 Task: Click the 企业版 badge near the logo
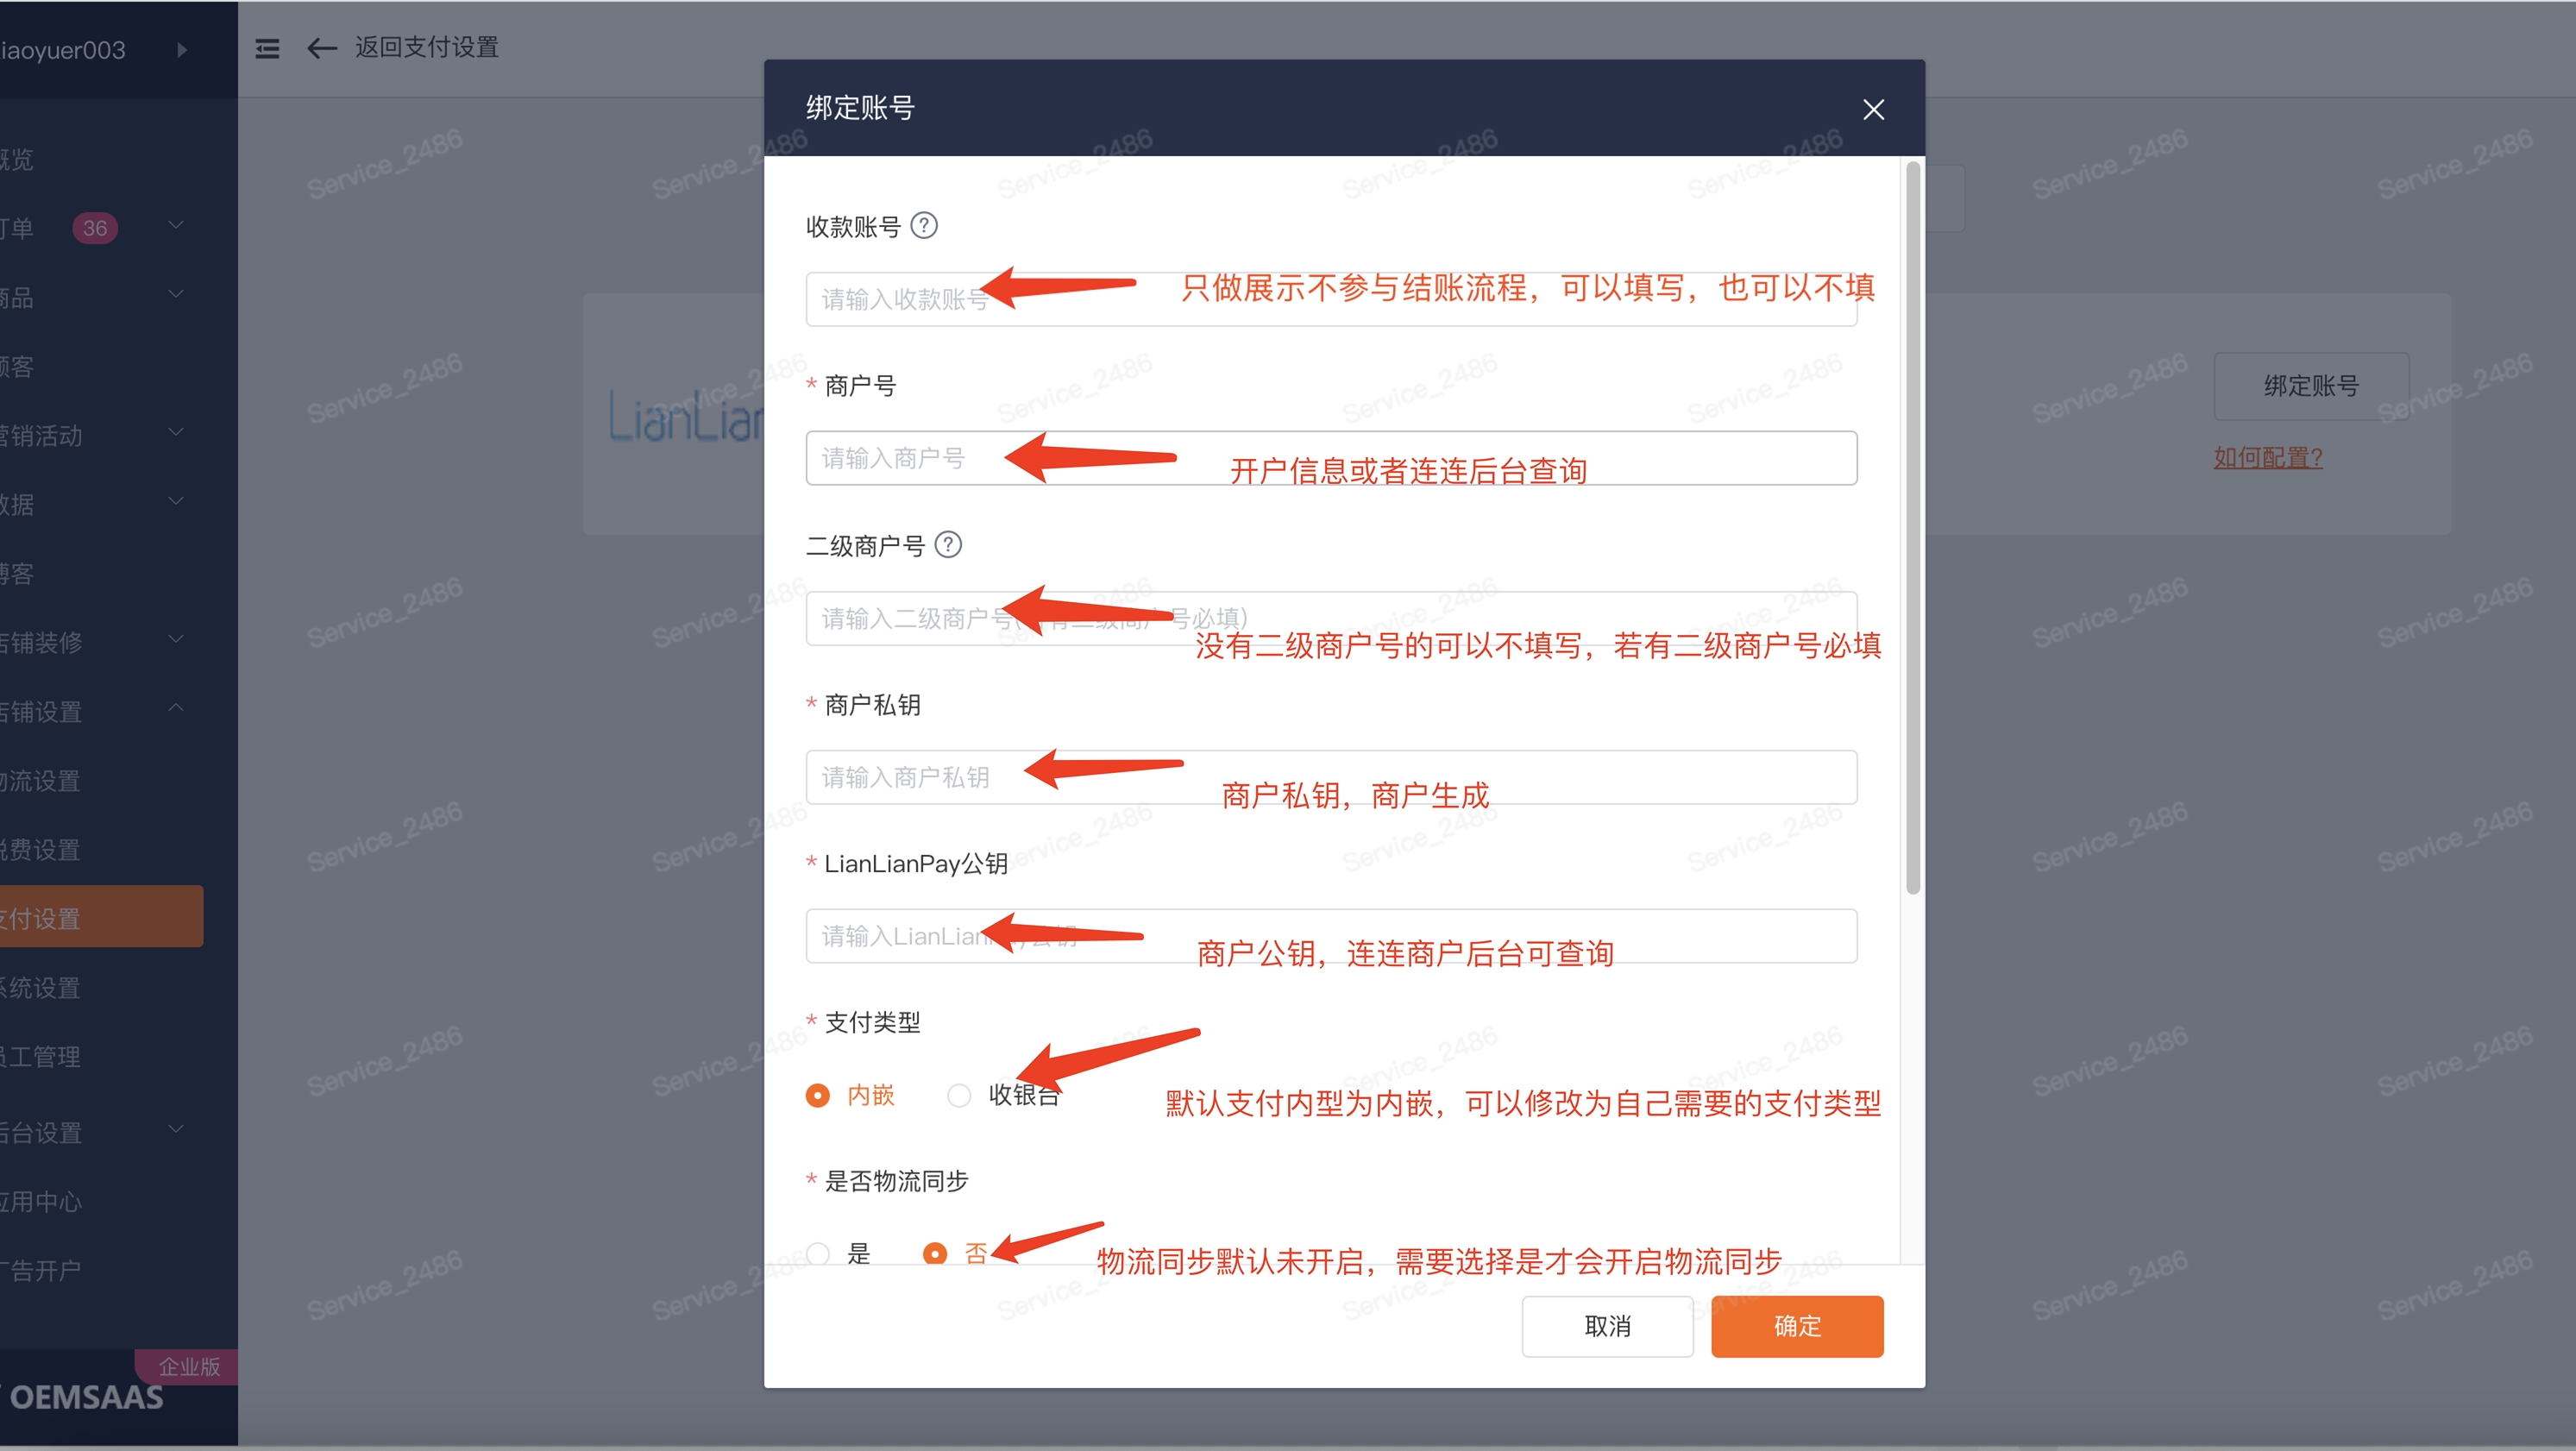click(x=188, y=1366)
